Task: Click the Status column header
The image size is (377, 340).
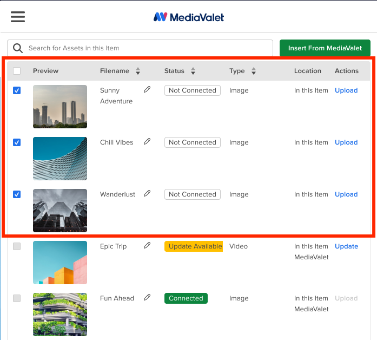Action: point(174,71)
